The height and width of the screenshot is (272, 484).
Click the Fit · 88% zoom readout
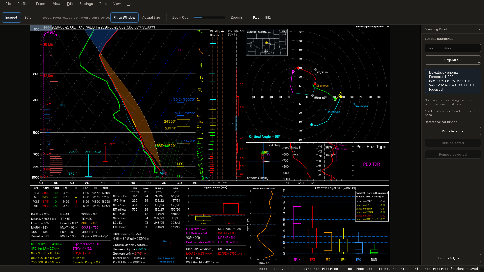point(262,17)
